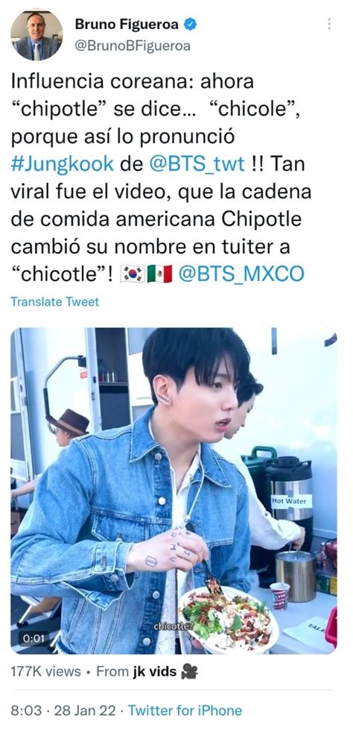Open Bruno Figueroa's profile picture

36,35
